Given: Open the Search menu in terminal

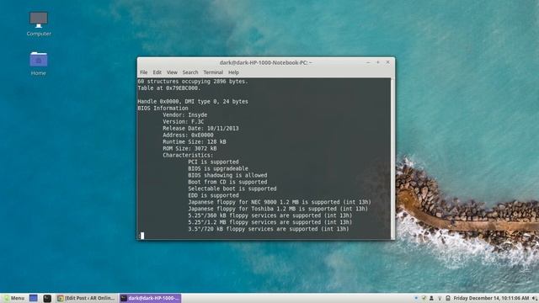Looking at the screenshot, I should click(x=190, y=72).
